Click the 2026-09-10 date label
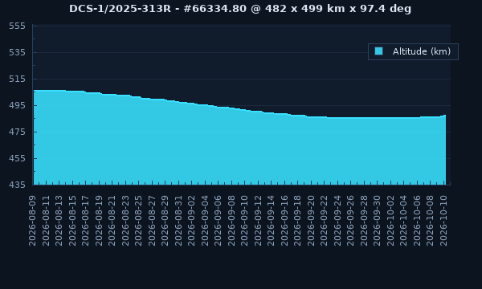Viewport: 482px width, 289px height. pos(245,221)
